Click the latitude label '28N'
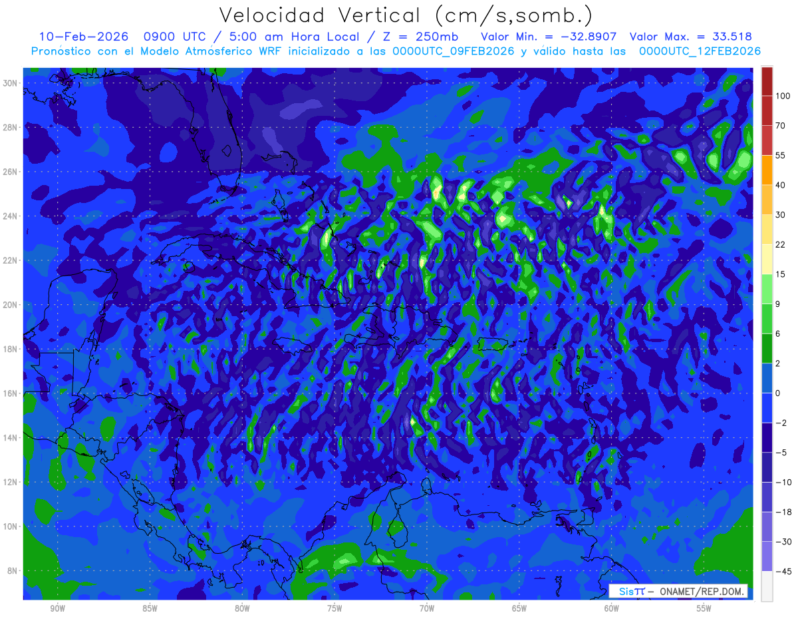This screenshot has height=617, width=798. (11, 127)
